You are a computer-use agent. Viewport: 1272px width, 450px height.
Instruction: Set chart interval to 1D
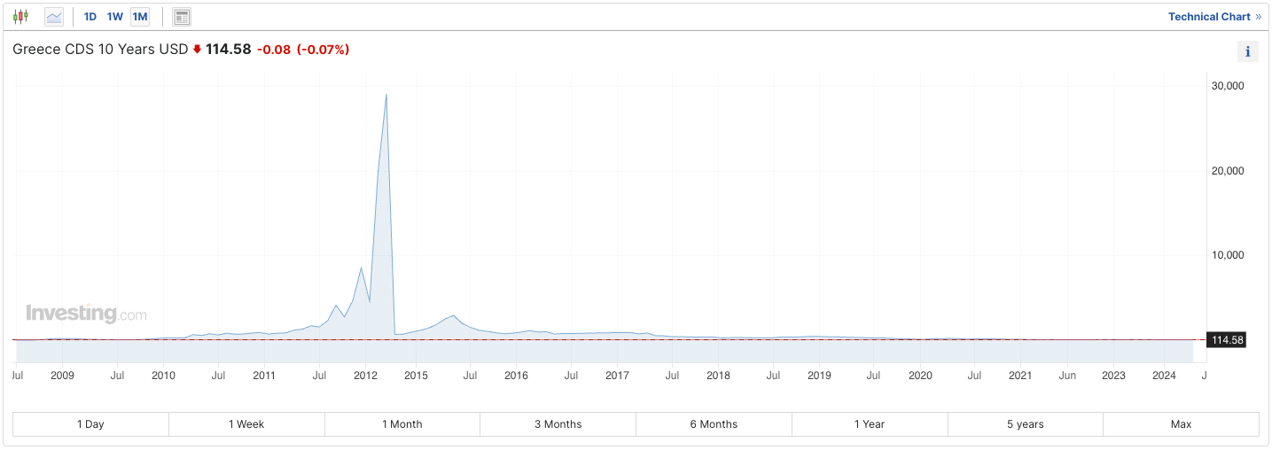90,17
